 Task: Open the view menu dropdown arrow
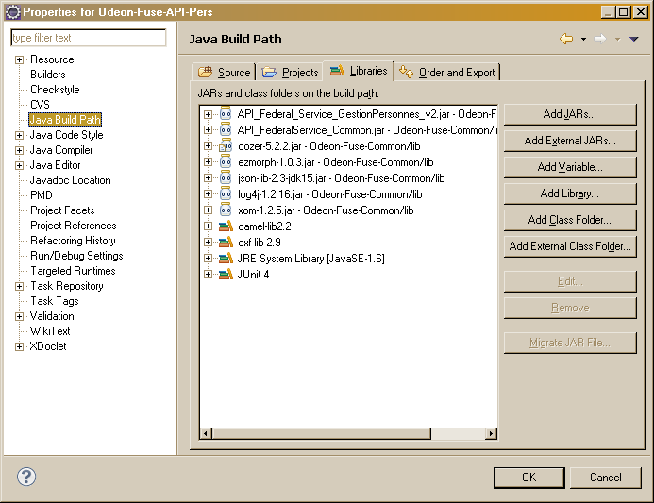pyautogui.click(x=634, y=39)
